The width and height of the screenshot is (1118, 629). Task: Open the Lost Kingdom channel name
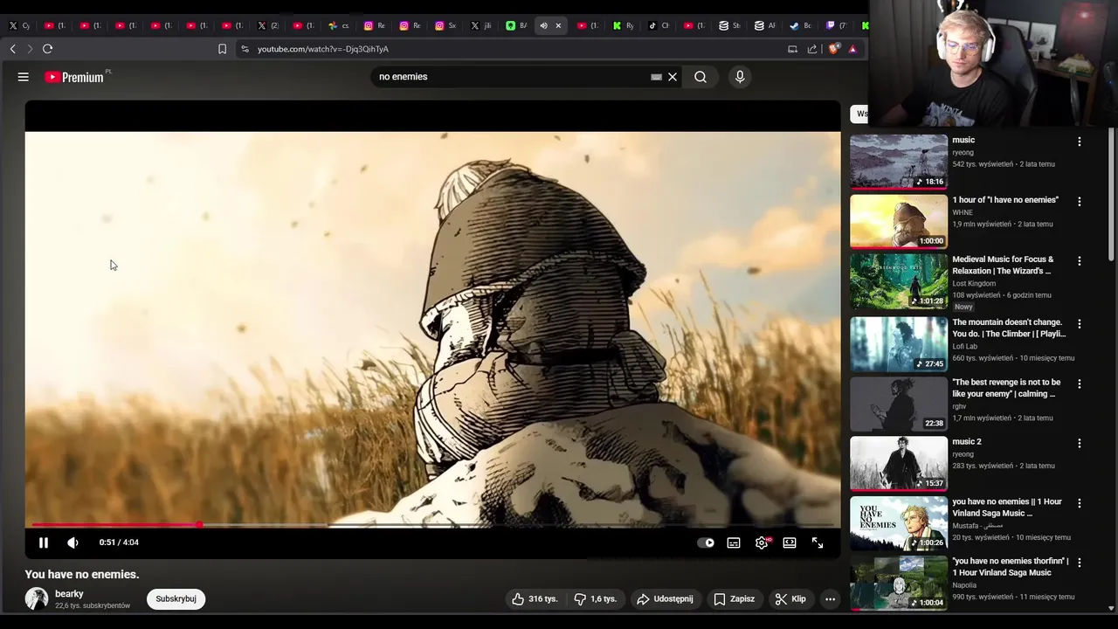pos(974,284)
